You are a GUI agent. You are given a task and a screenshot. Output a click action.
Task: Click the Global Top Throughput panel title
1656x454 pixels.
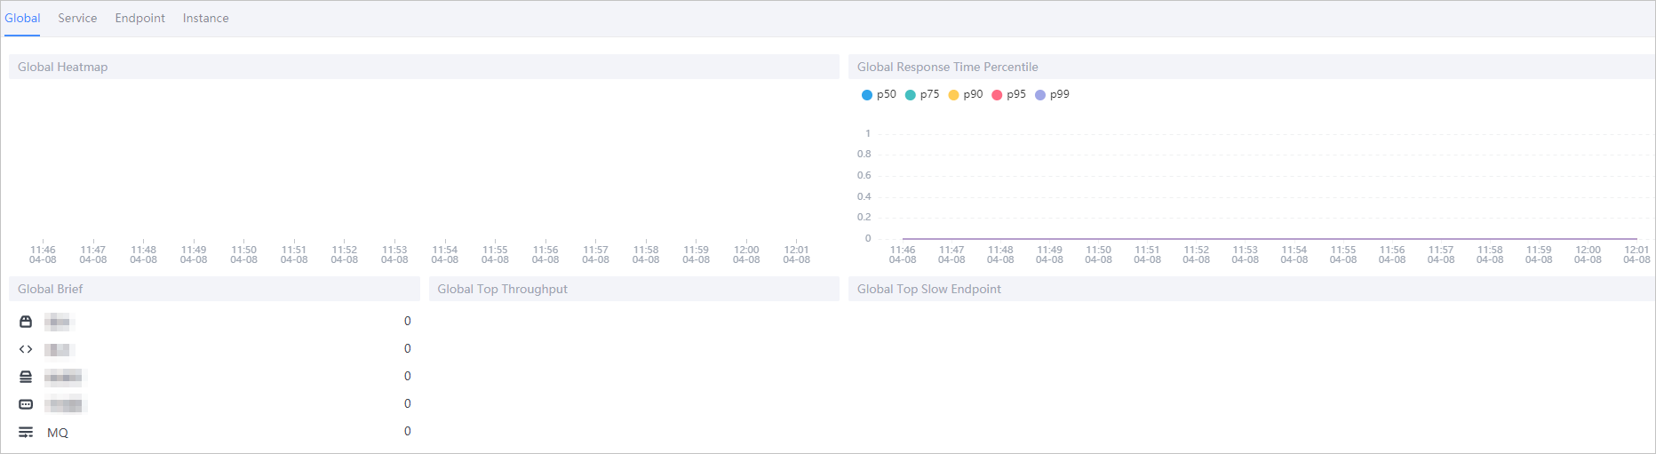tap(502, 289)
